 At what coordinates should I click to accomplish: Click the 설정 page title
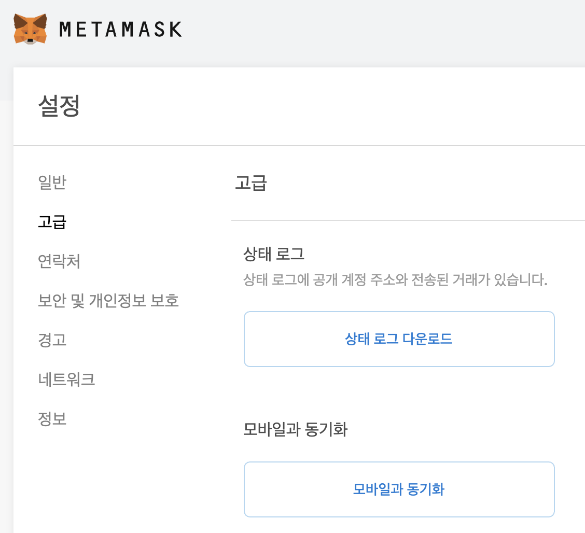(x=60, y=107)
